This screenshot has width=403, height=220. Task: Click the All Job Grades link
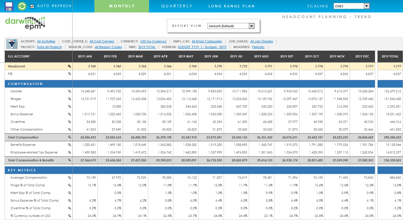coord(262,41)
